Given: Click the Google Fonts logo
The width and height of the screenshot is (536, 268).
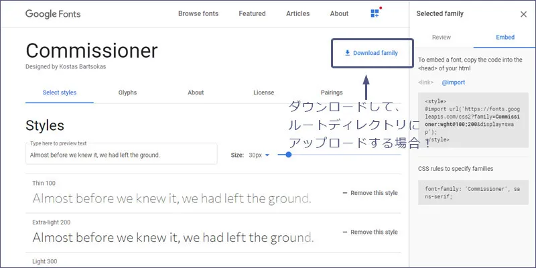Looking at the screenshot, I should [x=54, y=13].
